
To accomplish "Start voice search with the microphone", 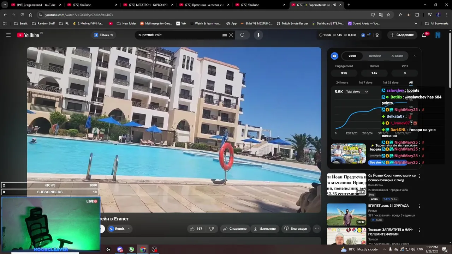I will [x=258, y=35].
